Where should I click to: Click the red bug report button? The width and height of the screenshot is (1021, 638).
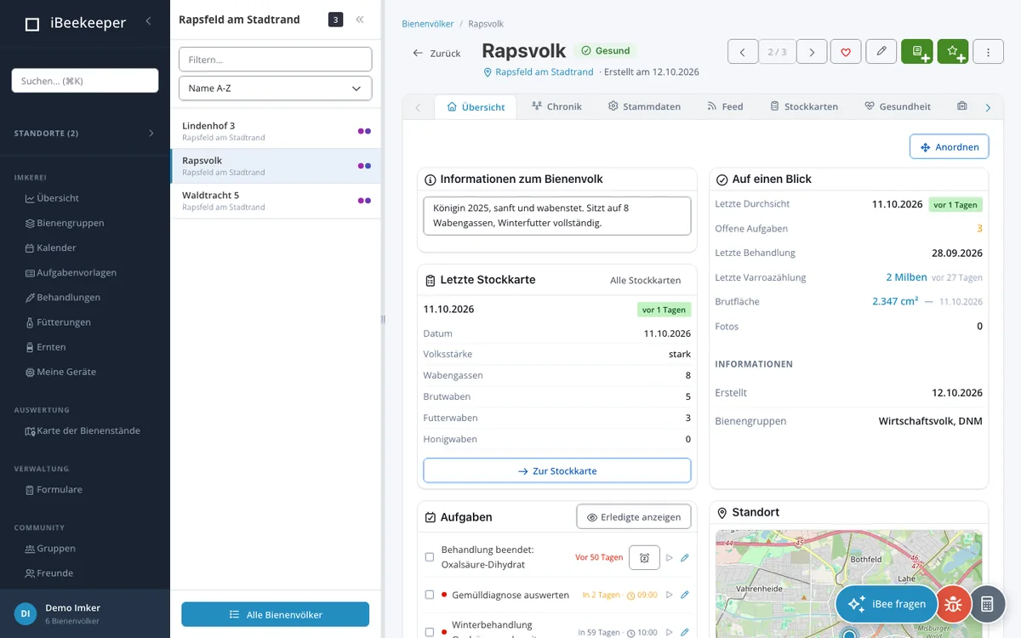pos(953,604)
